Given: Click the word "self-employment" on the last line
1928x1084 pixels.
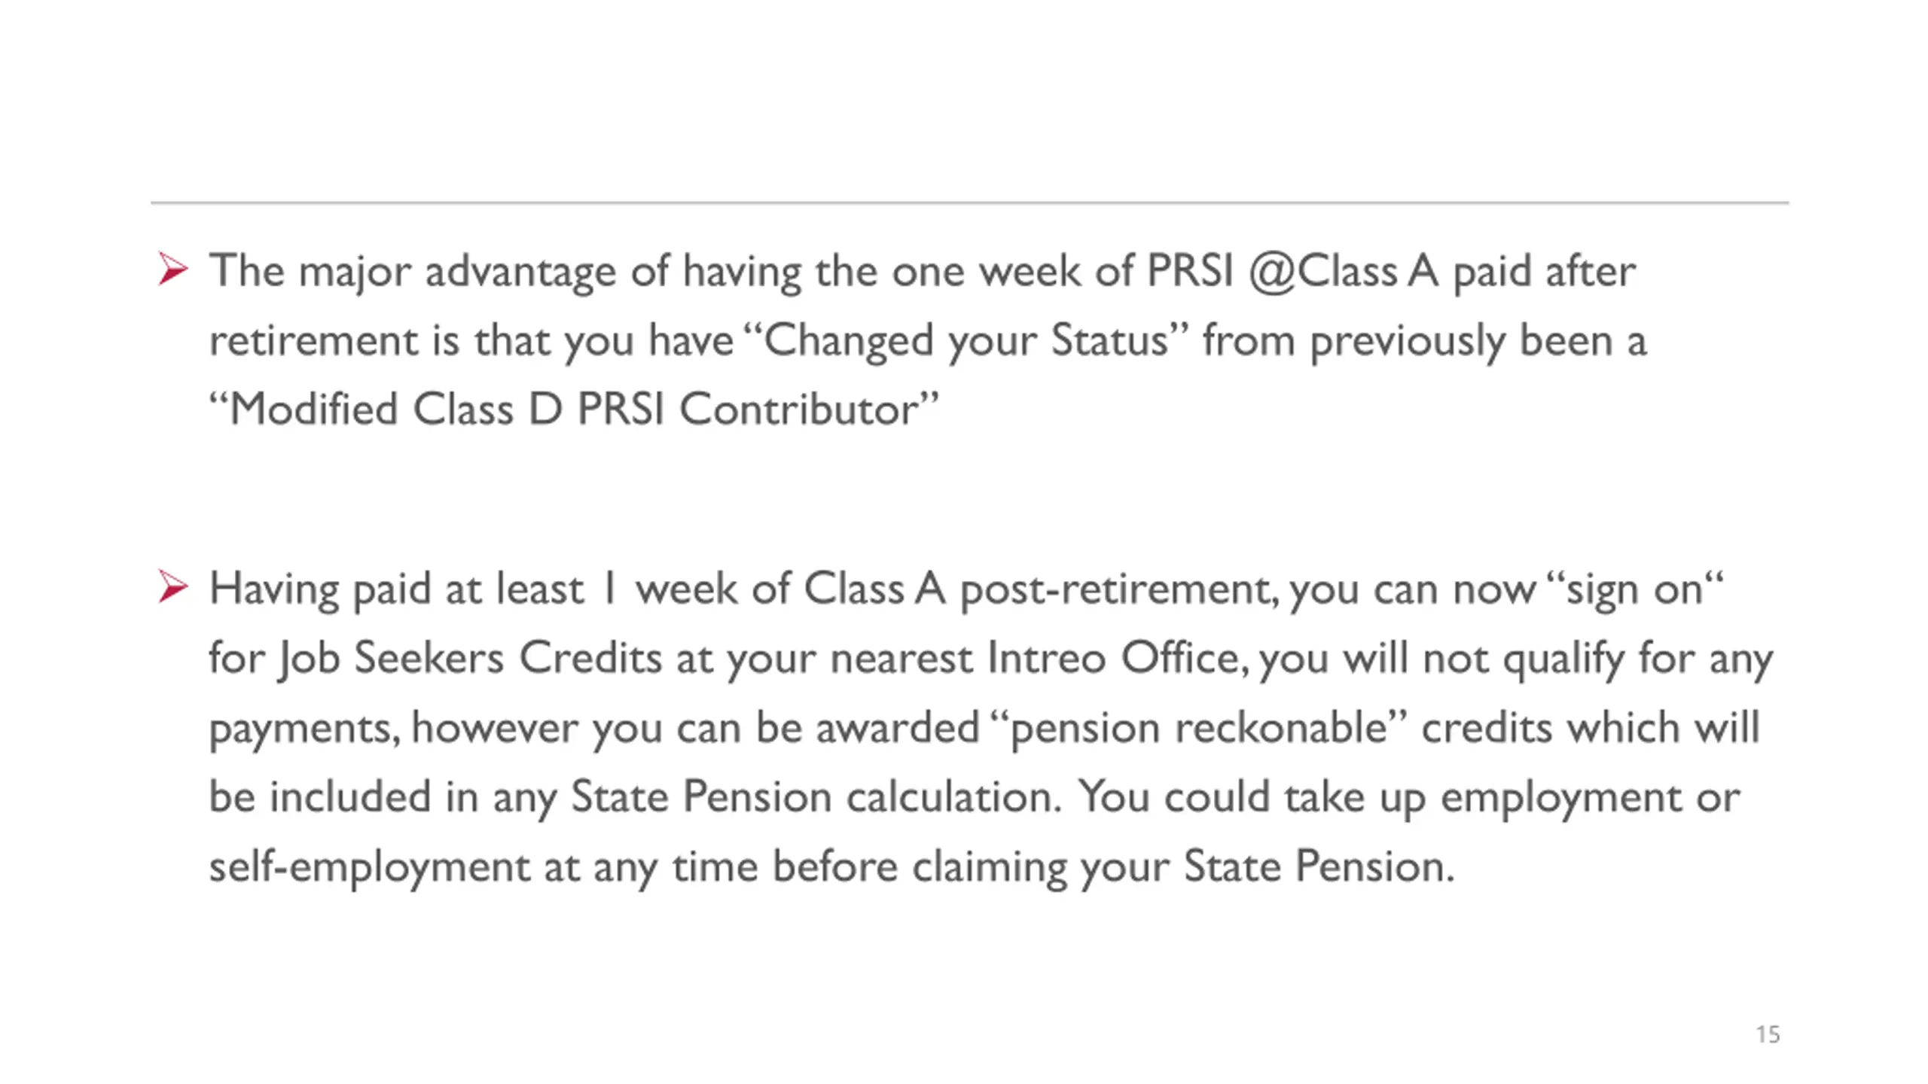Looking at the screenshot, I should pyautogui.click(x=369, y=866).
